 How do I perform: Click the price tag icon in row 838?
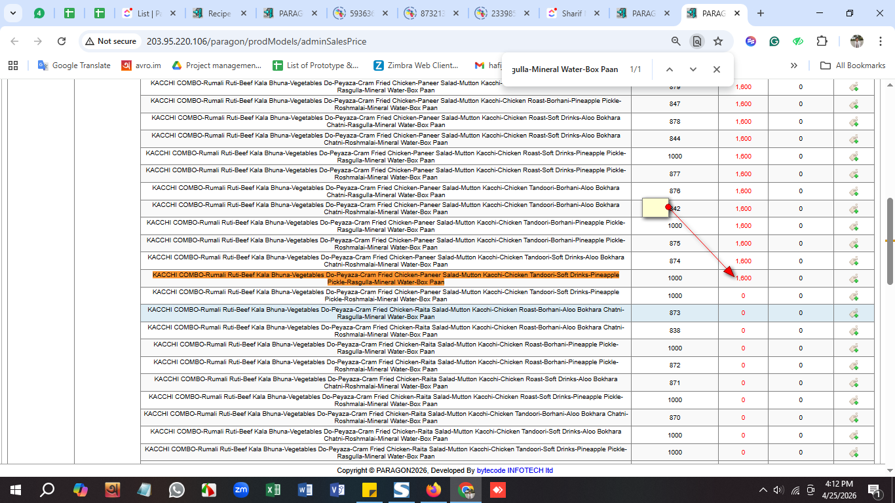[x=854, y=331]
